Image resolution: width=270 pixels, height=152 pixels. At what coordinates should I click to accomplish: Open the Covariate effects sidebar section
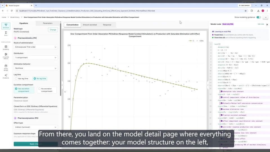click(6, 56)
